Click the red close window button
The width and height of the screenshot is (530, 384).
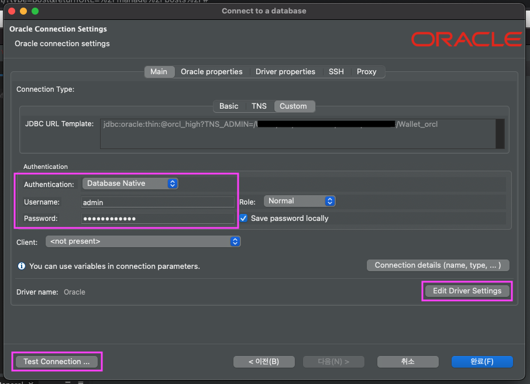coord(12,11)
